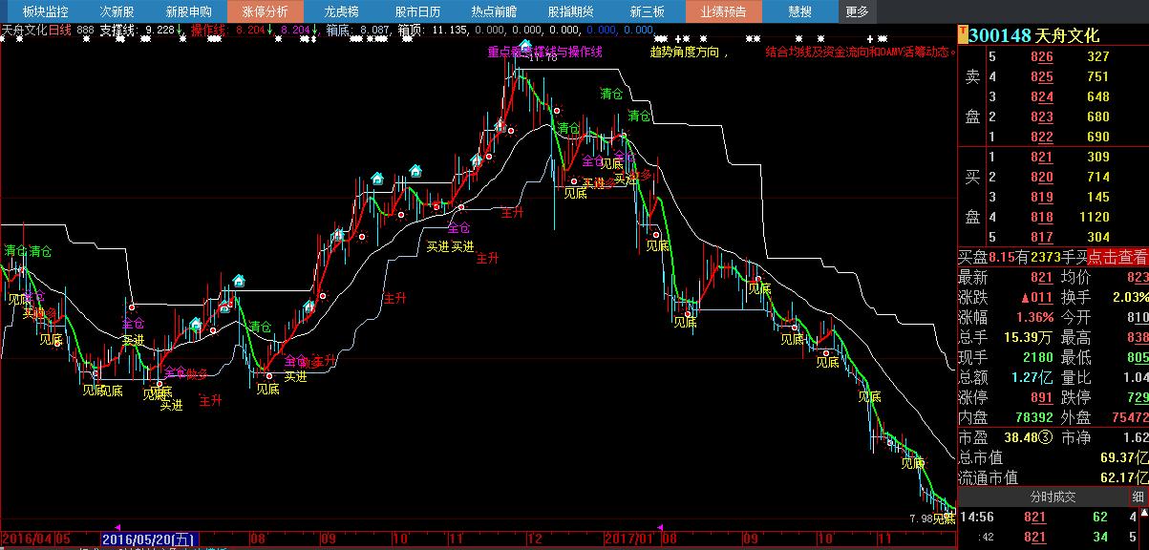Screen dimensions: 1149x550
Task: Click the 天舟文化日线 indicator title
Action: [36, 30]
